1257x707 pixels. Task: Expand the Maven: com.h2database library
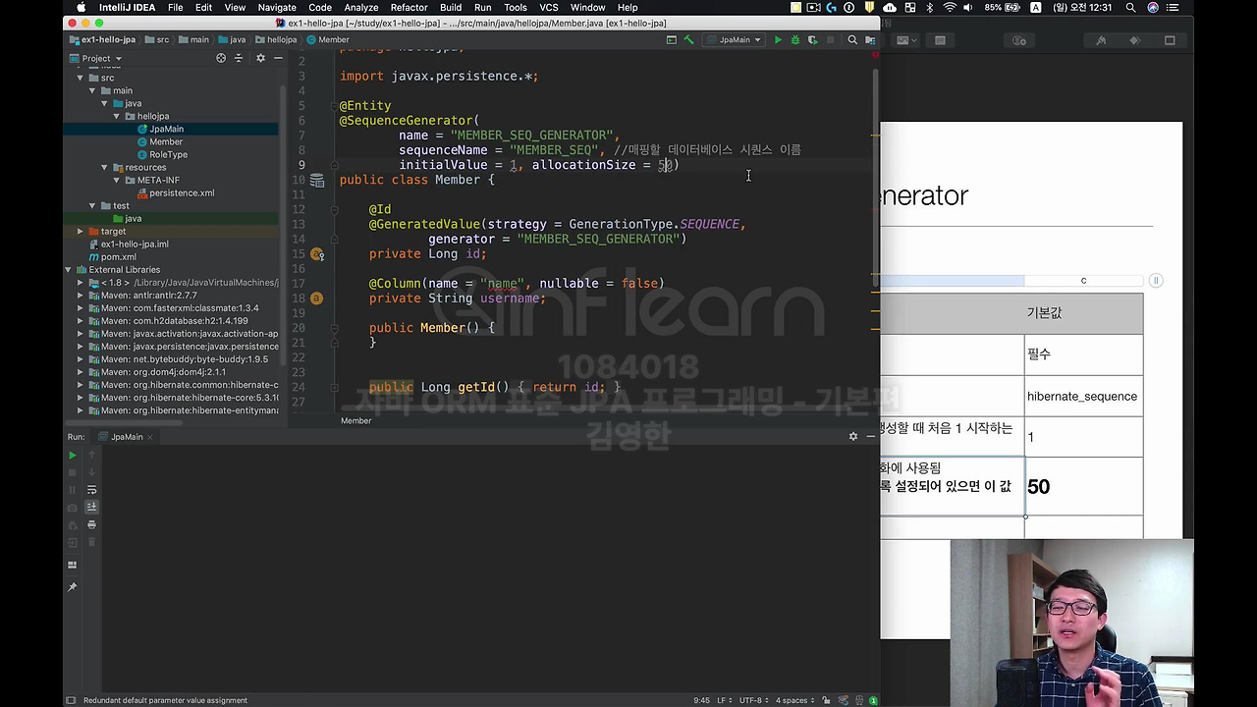pyautogui.click(x=81, y=320)
